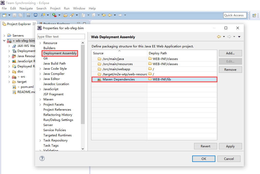Click the type filter text box
The width and height of the screenshot is (260, 174).
point(61,37)
